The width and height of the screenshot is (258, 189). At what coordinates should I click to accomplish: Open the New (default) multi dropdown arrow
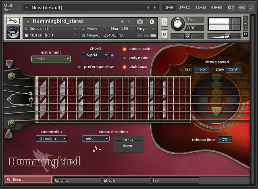click(x=26, y=8)
